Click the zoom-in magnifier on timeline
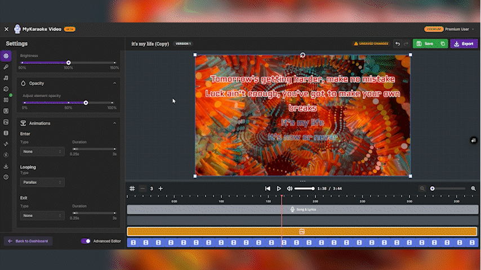 (x=473, y=188)
